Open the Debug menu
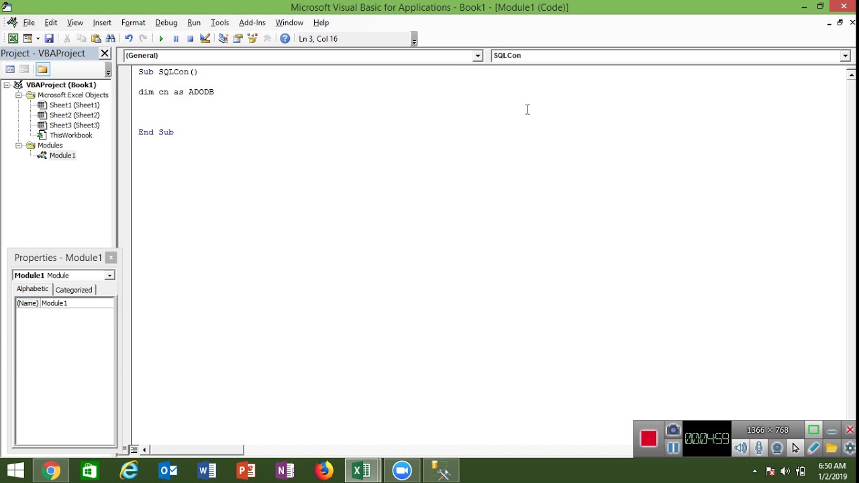Screen dimensions: 859x483 click(x=166, y=23)
